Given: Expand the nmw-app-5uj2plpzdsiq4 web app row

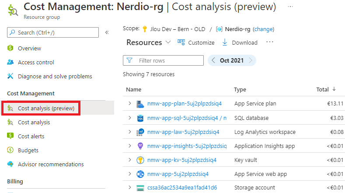Looking at the screenshot, I should 130,174.
